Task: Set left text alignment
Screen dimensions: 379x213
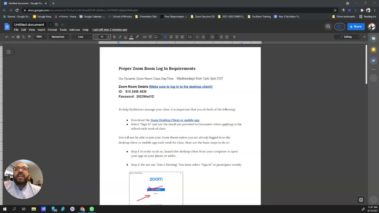Action: pyautogui.click(x=166, y=37)
